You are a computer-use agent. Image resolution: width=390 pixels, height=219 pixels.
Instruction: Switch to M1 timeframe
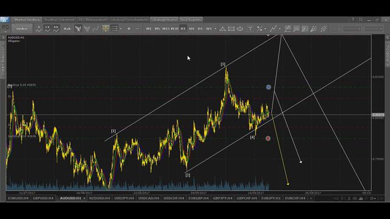tap(149, 29)
